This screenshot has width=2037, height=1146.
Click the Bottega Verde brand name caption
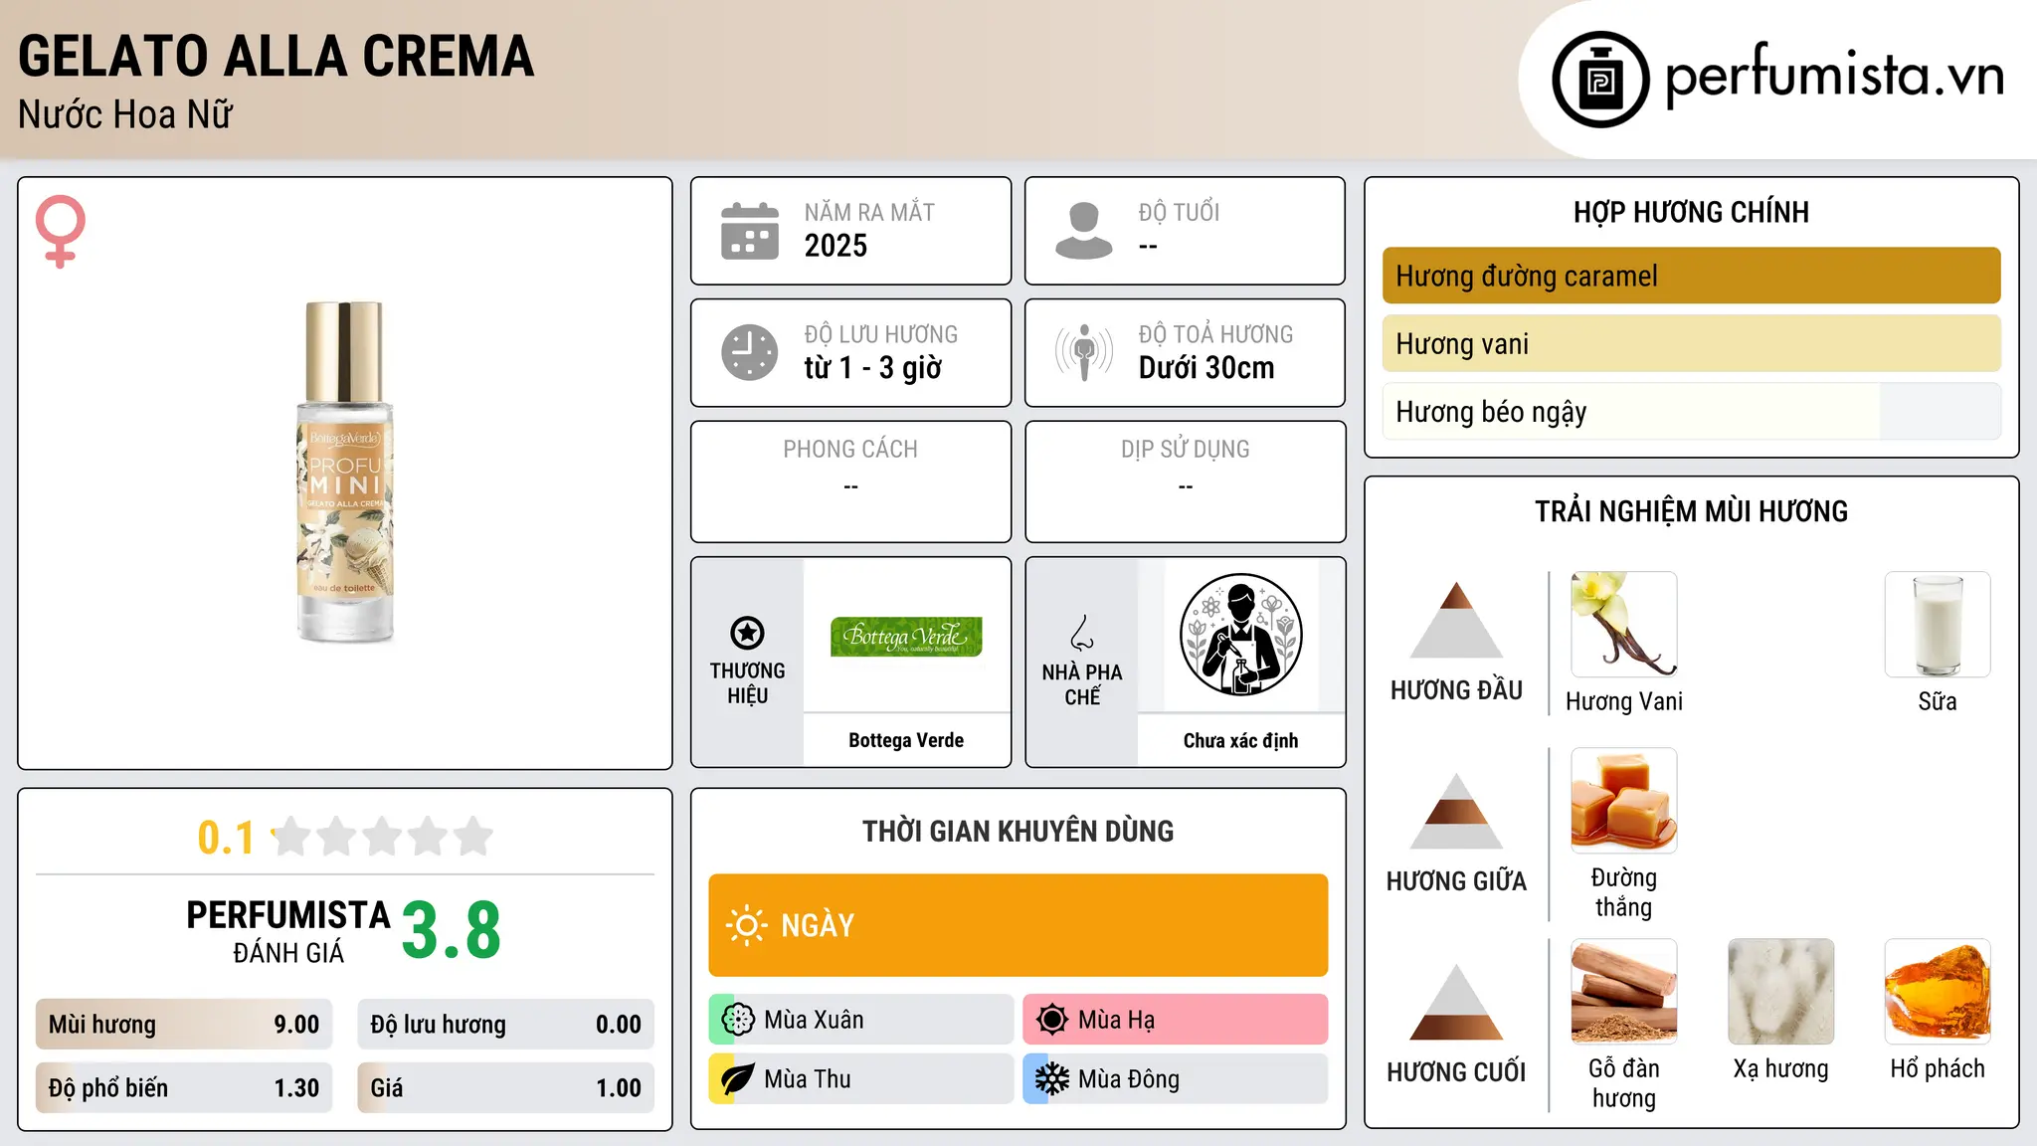[906, 740]
